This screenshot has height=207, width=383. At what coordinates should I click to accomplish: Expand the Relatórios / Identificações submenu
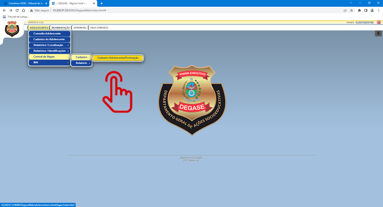click(x=49, y=51)
